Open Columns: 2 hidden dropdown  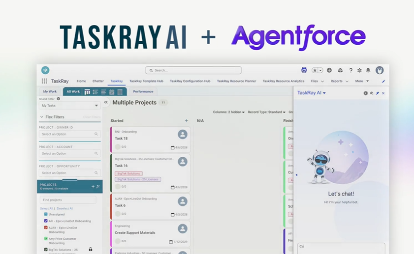coord(228,112)
